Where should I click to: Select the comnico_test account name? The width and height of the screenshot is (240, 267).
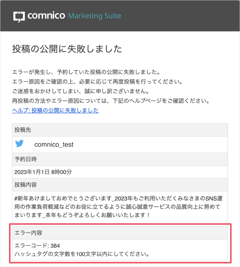[x=54, y=144]
